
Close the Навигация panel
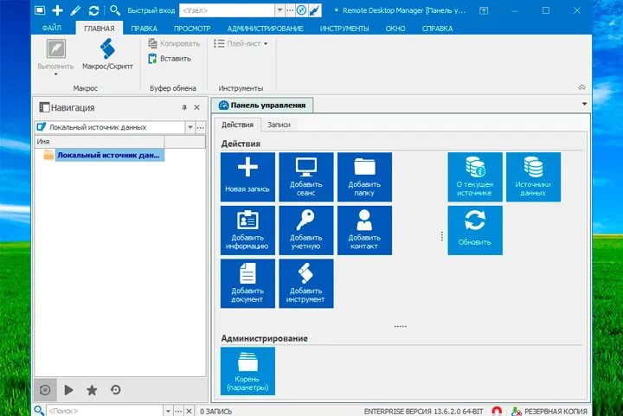[x=196, y=107]
